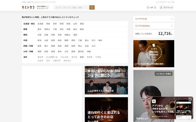The image size is (196, 122).
Task: Click the 12,716人 chef count
Action: tap(165, 34)
